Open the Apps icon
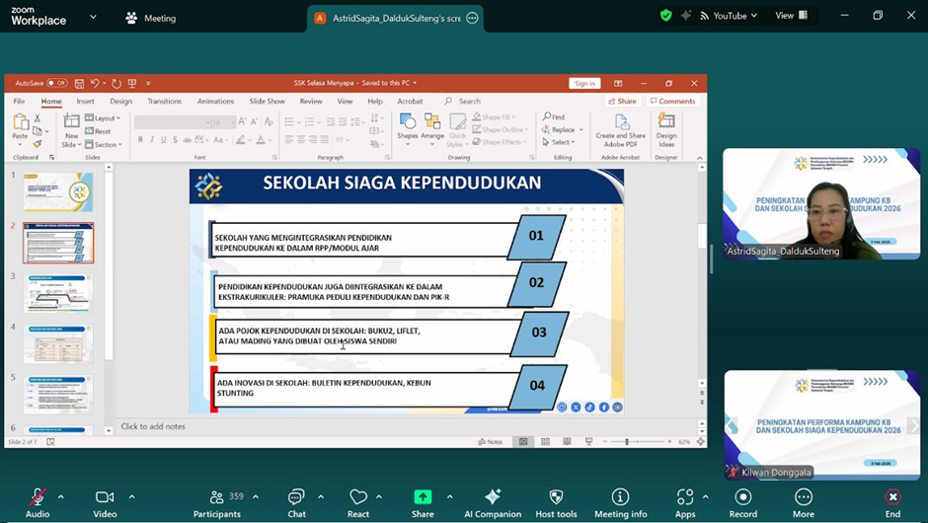The height and width of the screenshot is (523, 928). (x=685, y=497)
